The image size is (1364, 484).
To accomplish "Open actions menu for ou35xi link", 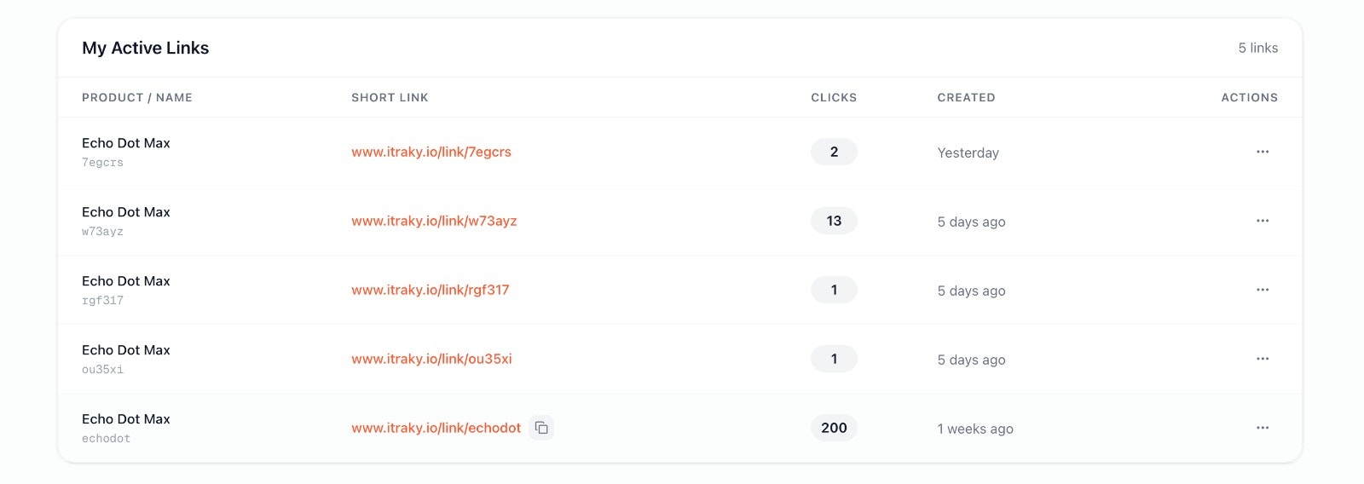I will pos(1263,359).
